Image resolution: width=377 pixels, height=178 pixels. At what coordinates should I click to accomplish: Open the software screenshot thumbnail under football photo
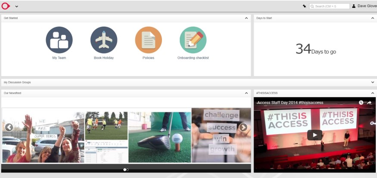coord(106,152)
